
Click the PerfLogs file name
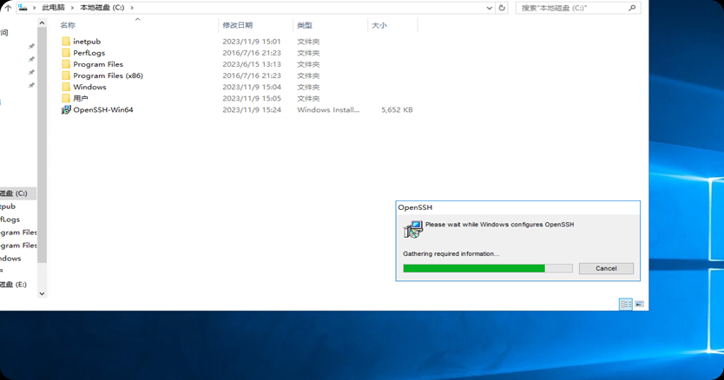coord(89,53)
